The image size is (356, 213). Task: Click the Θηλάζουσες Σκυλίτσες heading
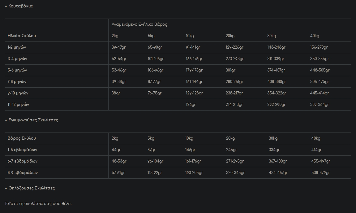(x=32, y=188)
